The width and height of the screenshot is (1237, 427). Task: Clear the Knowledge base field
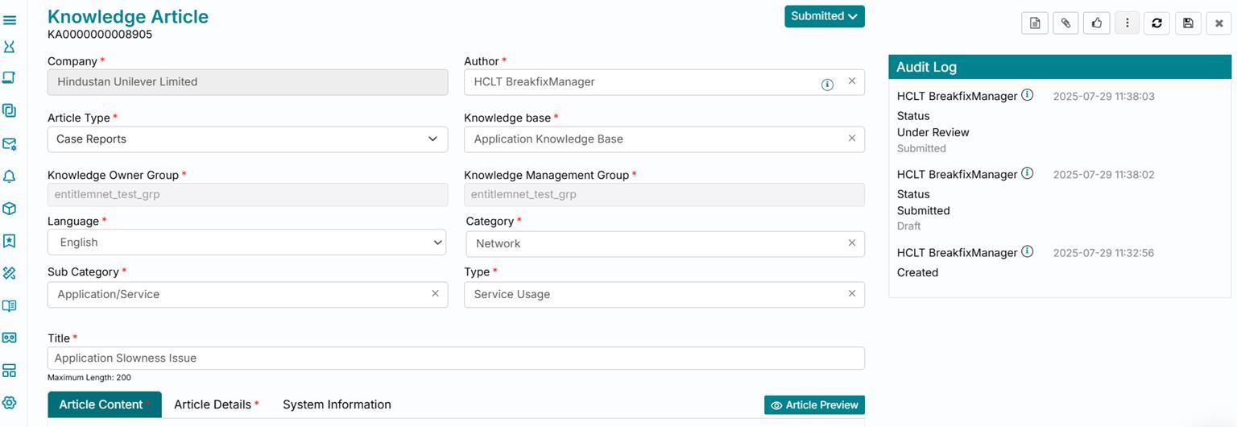click(x=852, y=139)
